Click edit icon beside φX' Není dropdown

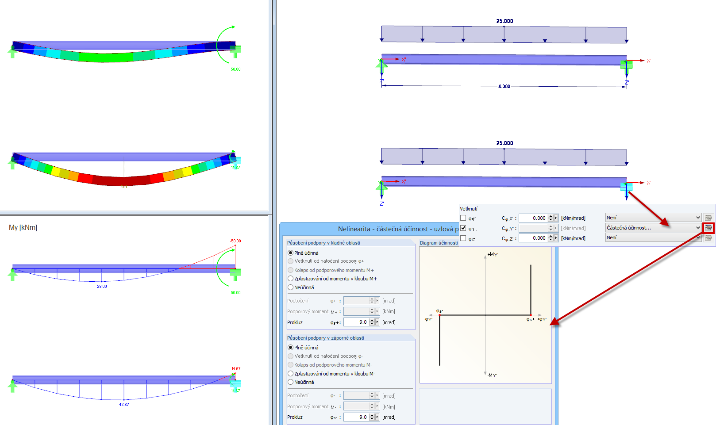click(708, 218)
